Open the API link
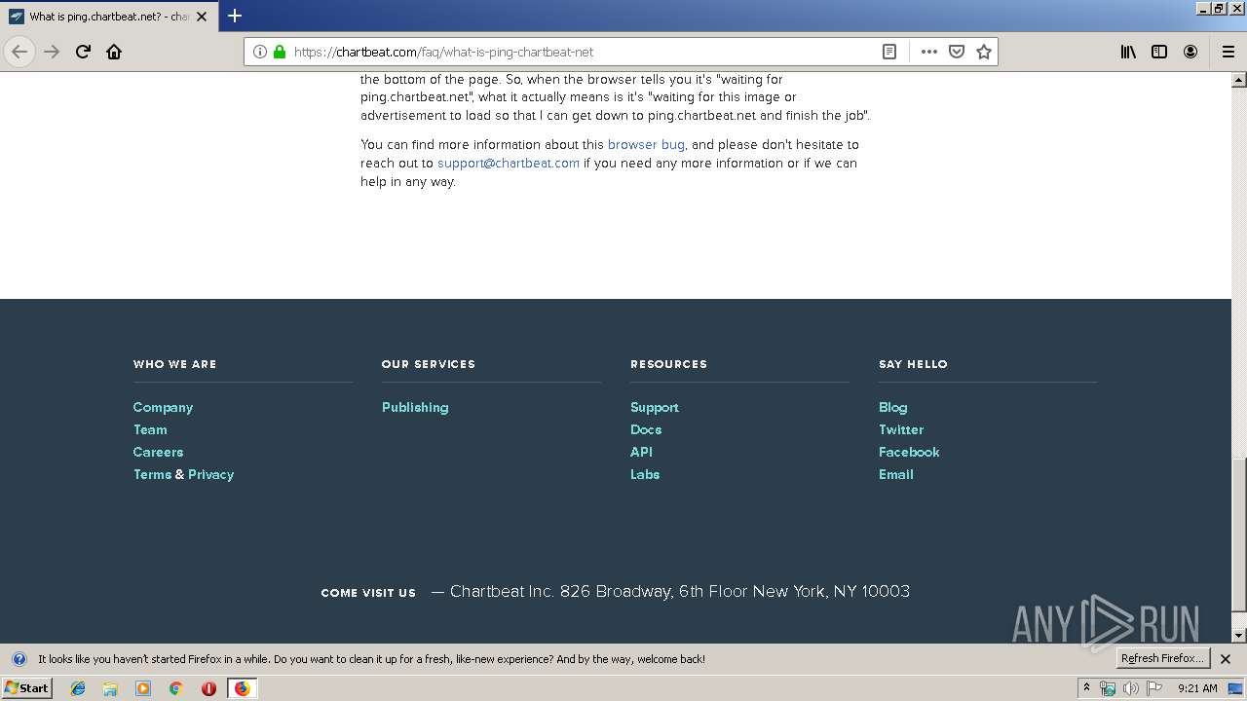 (641, 452)
